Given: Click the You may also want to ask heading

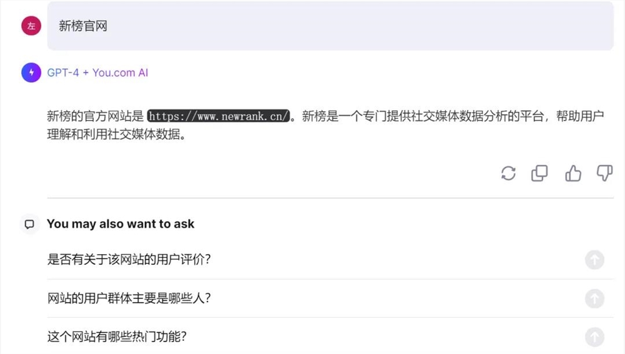Looking at the screenshot, I should coord(121,224).
